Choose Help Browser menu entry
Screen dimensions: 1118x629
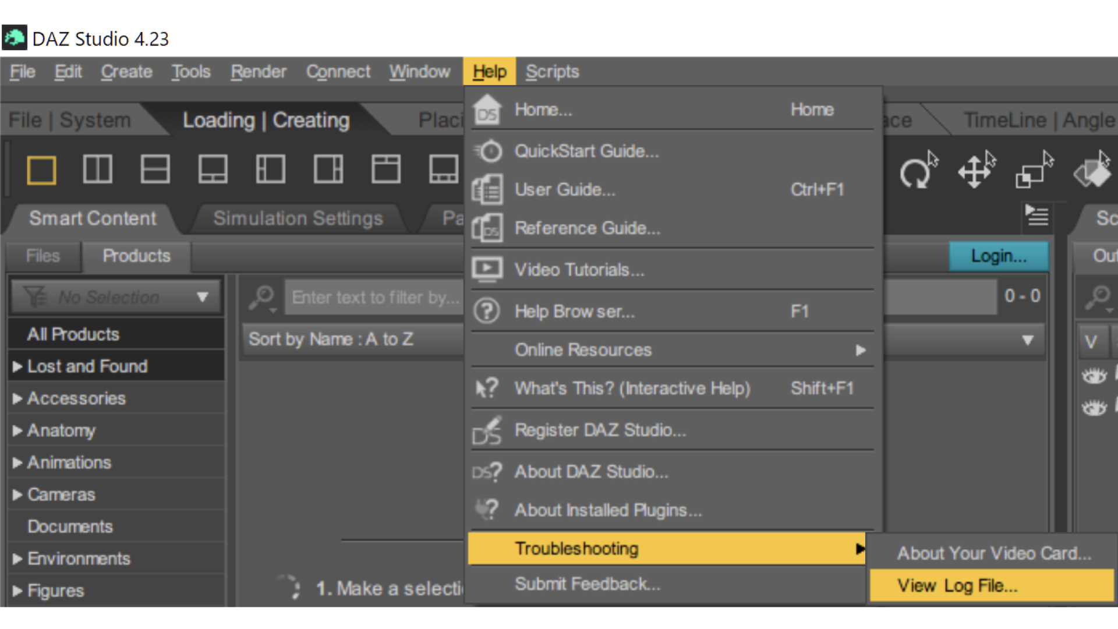tap(673, 312)
